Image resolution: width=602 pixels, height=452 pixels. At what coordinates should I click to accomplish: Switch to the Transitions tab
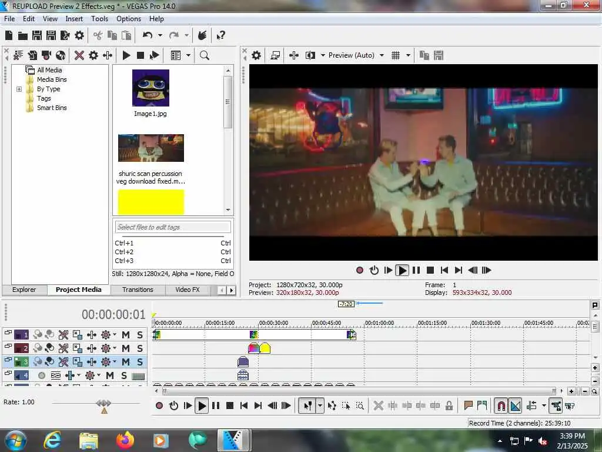point(138,290)
